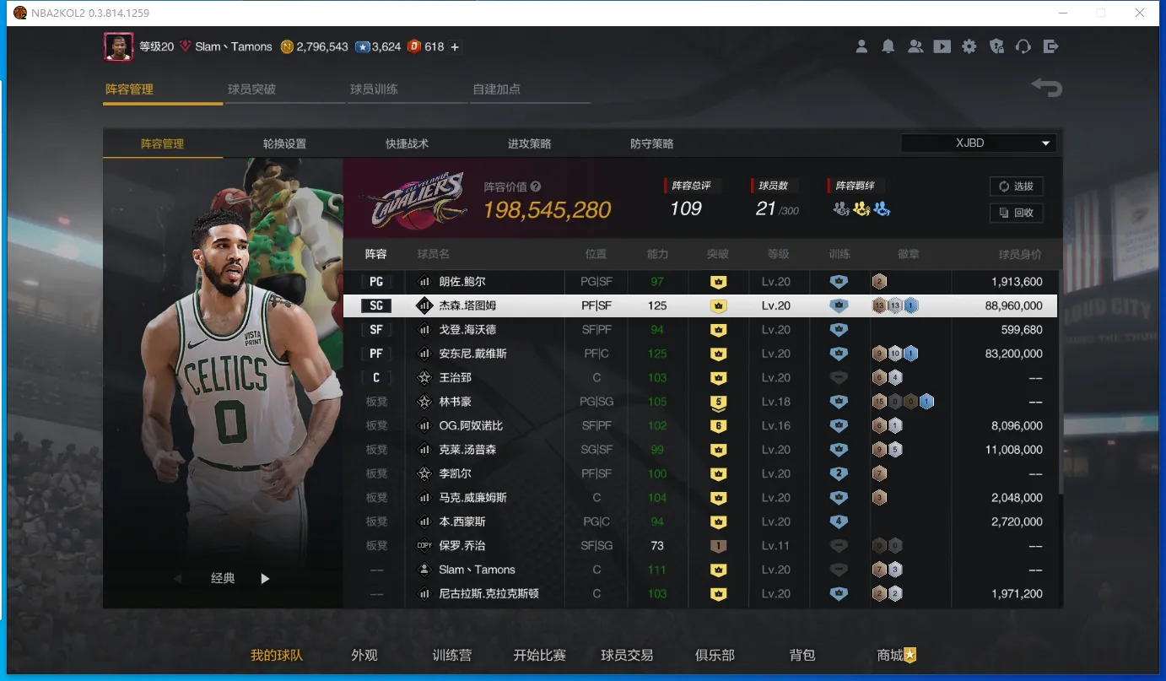1166x681 pixels.
Task: Open the account security shield icon
Action: click(996, 47)
